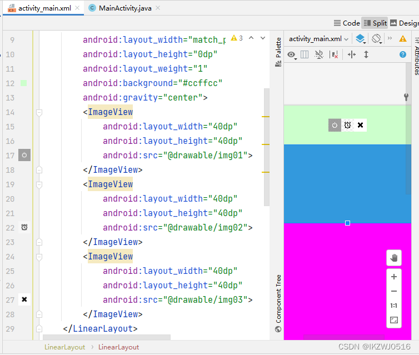The height and width of the screenshot is (355, 419).
Task: Open the Palette side panel
Action: [278, 52]
